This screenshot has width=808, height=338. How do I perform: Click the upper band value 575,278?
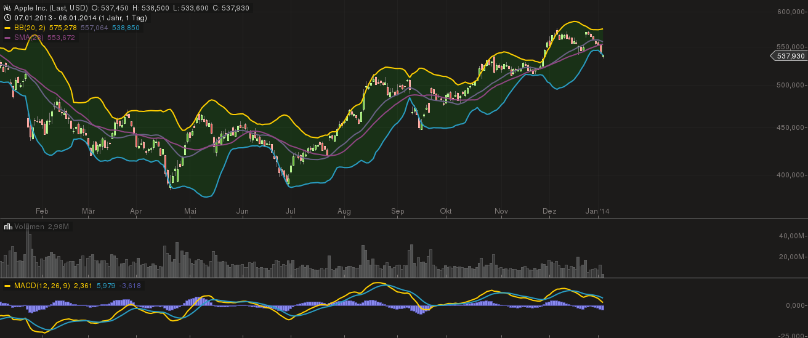64,28
